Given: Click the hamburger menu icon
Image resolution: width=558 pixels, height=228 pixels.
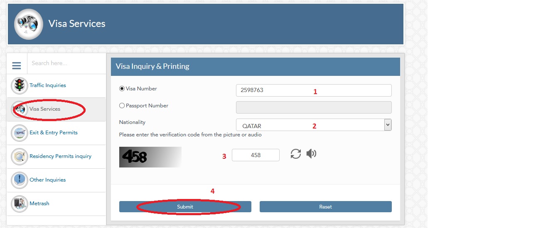Looking at the screenshot, I should coord(17,65).
